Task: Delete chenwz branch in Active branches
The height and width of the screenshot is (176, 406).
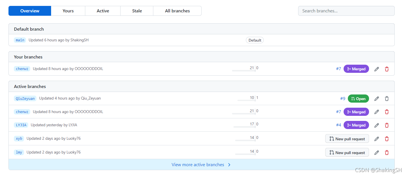Action: [387, 112]
